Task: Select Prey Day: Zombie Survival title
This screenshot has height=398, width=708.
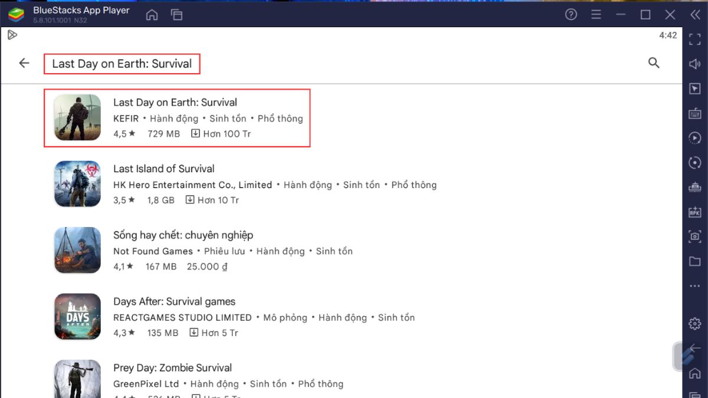Action: coord(173,368)
